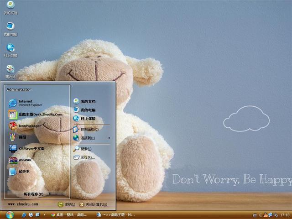Click the show desktop quick launch icon
Image resolution: width=292 pixels, height=219 pixels.
[37, 215]
